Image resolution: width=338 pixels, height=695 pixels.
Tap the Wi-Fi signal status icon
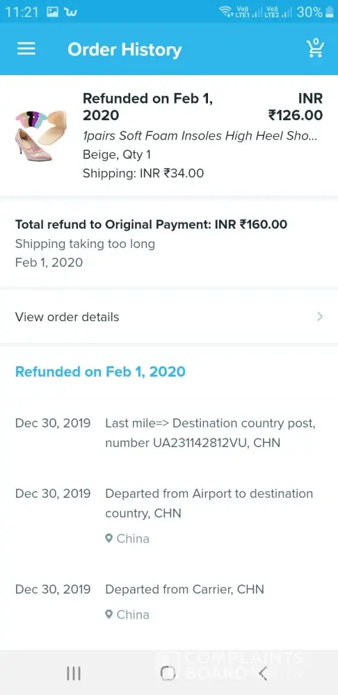click(226, 12)
